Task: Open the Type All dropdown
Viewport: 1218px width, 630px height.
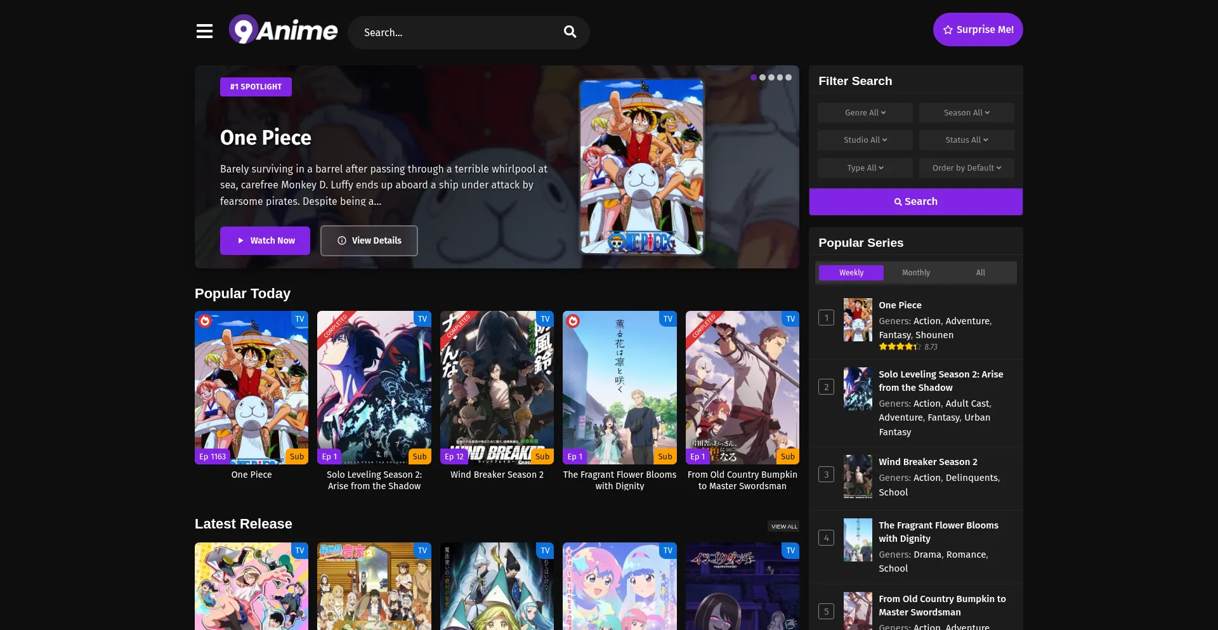Action: 865,168
